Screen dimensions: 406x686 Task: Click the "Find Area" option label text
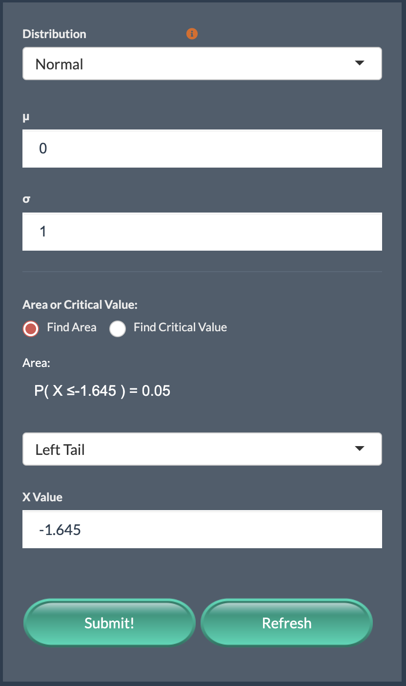click(72, 327)
